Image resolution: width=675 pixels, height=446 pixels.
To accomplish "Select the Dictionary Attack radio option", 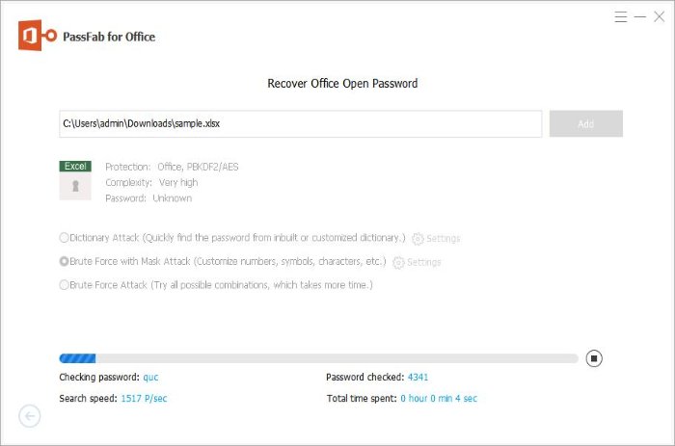I will pos(64,237).
